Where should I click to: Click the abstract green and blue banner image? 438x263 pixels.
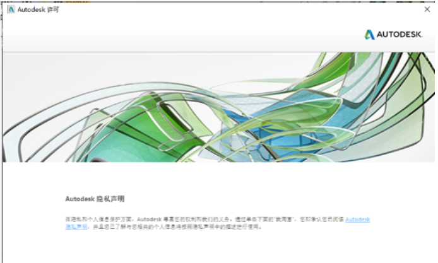pos(219,107)
